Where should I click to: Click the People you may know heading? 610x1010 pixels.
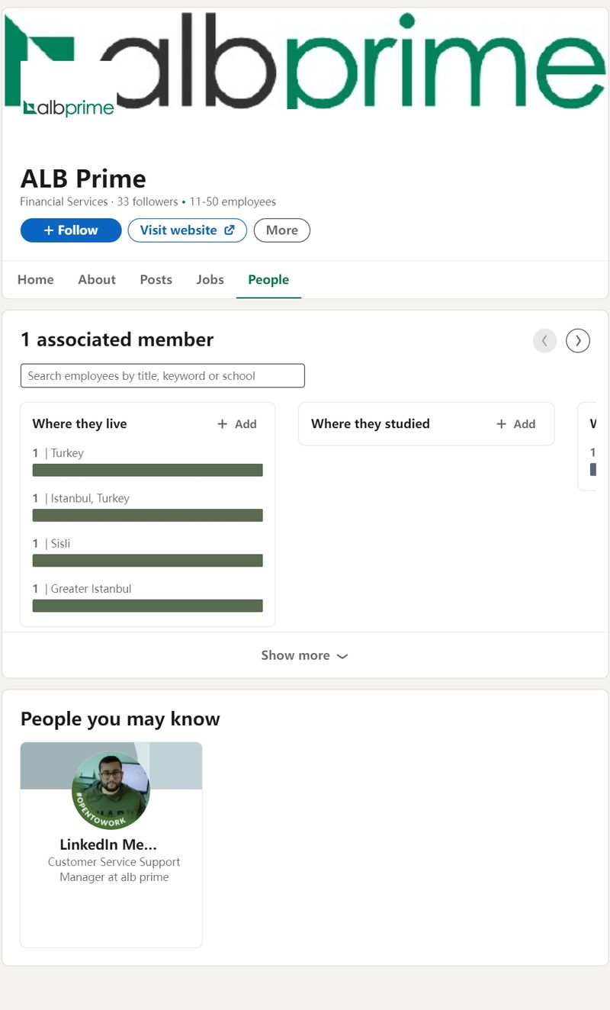point(120,719)
